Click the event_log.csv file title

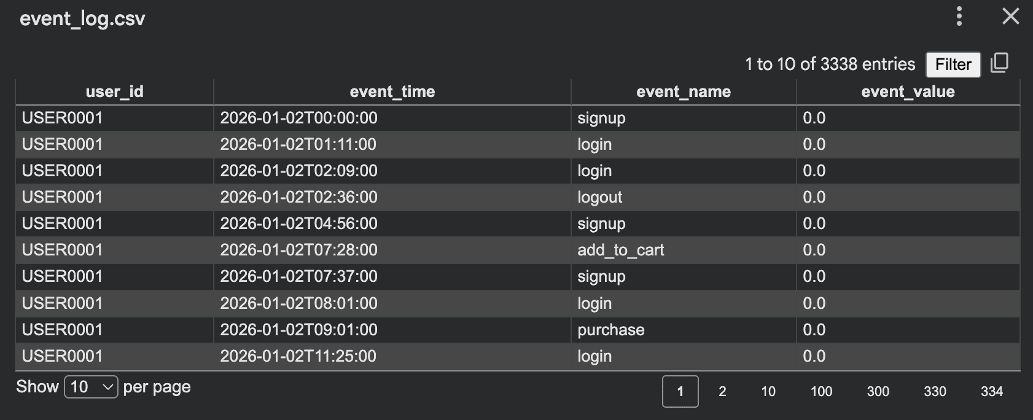[82, 18]
